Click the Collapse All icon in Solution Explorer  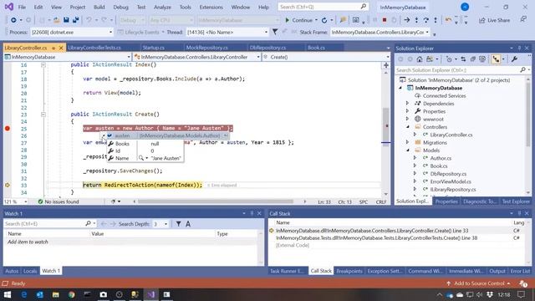(x=472, y=59)
